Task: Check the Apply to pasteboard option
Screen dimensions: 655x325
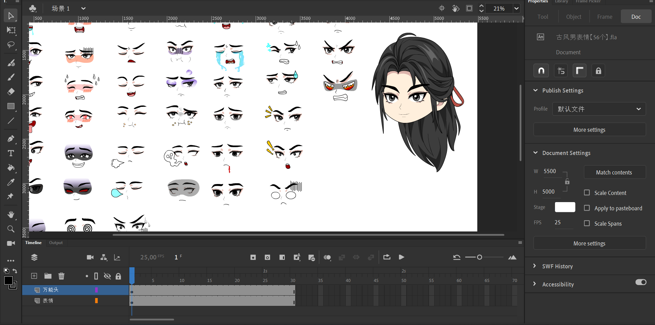Action: [587, 208]
